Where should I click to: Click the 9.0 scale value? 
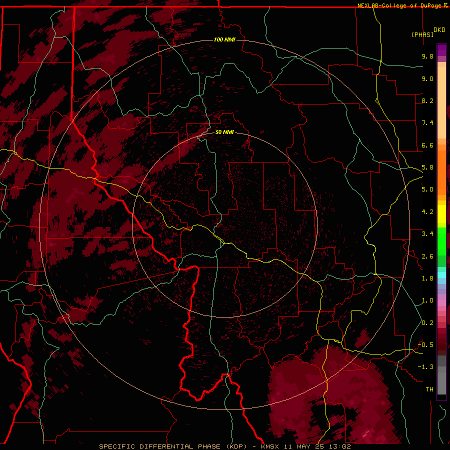pyautogui.click(x=427, y=78)
